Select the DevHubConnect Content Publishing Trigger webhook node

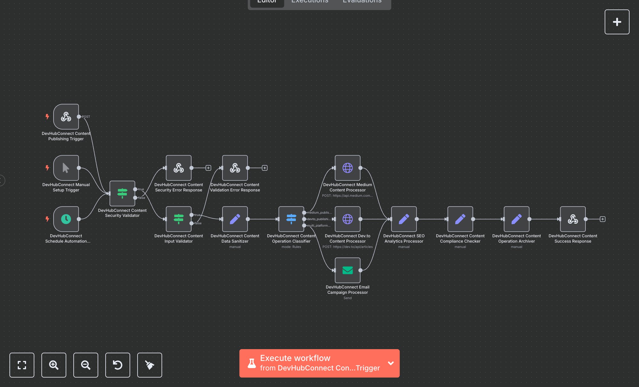[x=66, y=117]
